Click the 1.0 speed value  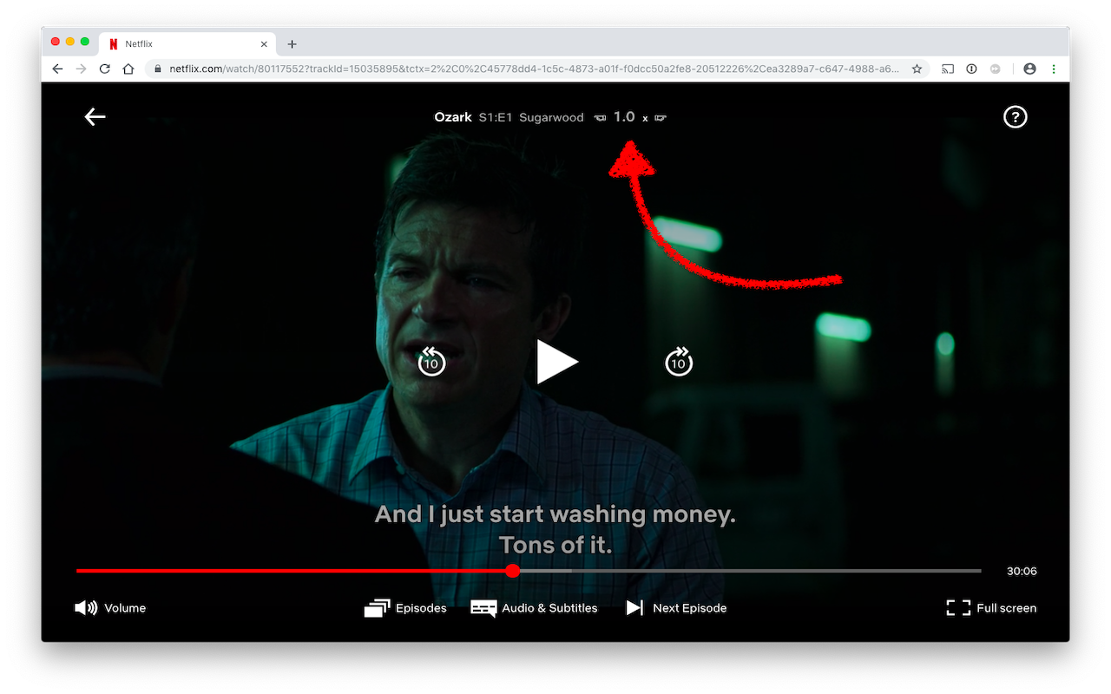(x=624, y=117)
